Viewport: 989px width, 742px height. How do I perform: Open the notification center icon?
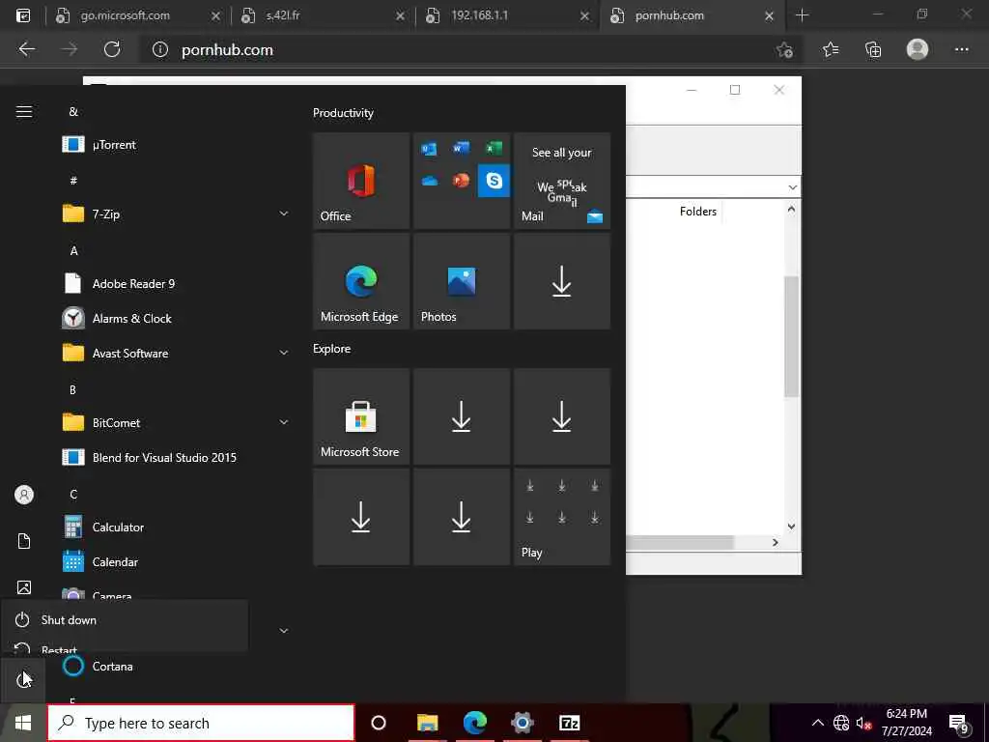(x=959, y=725)
